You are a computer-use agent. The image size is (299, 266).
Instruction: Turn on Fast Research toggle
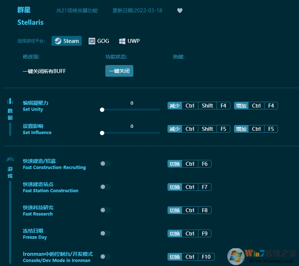(105, 210)
